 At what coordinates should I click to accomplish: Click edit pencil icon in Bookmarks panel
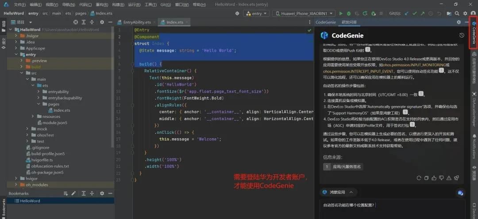click(x=73, y=193)
